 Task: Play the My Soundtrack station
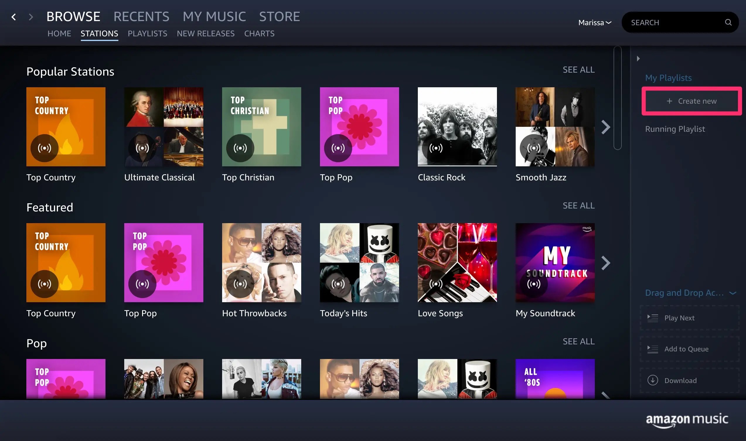533,284
